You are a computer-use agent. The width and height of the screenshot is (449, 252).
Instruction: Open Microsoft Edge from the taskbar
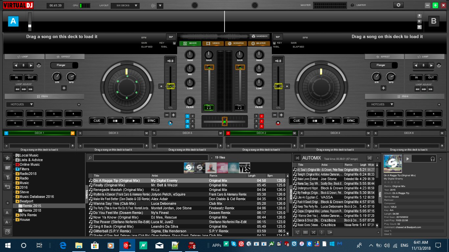[x=63, y=245]
